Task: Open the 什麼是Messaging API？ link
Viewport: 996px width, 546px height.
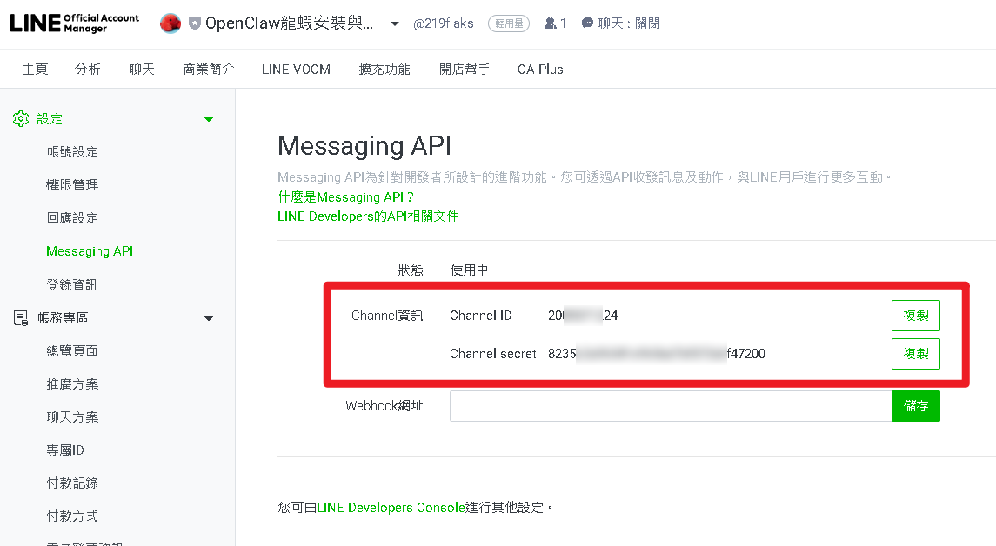Action: pos(346,197)
